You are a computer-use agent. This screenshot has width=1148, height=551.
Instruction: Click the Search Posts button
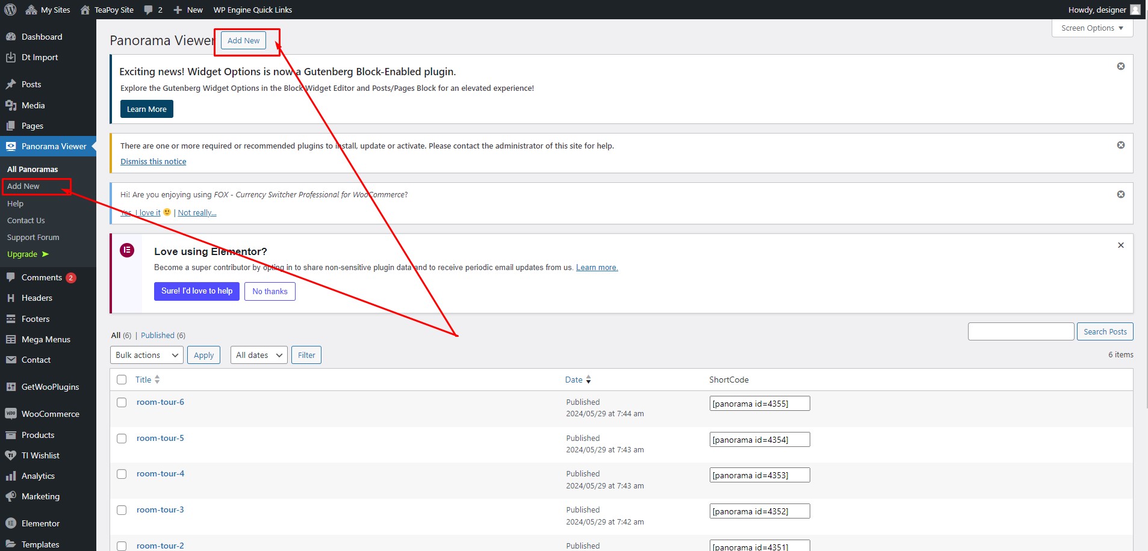[x=1105, y=331]
